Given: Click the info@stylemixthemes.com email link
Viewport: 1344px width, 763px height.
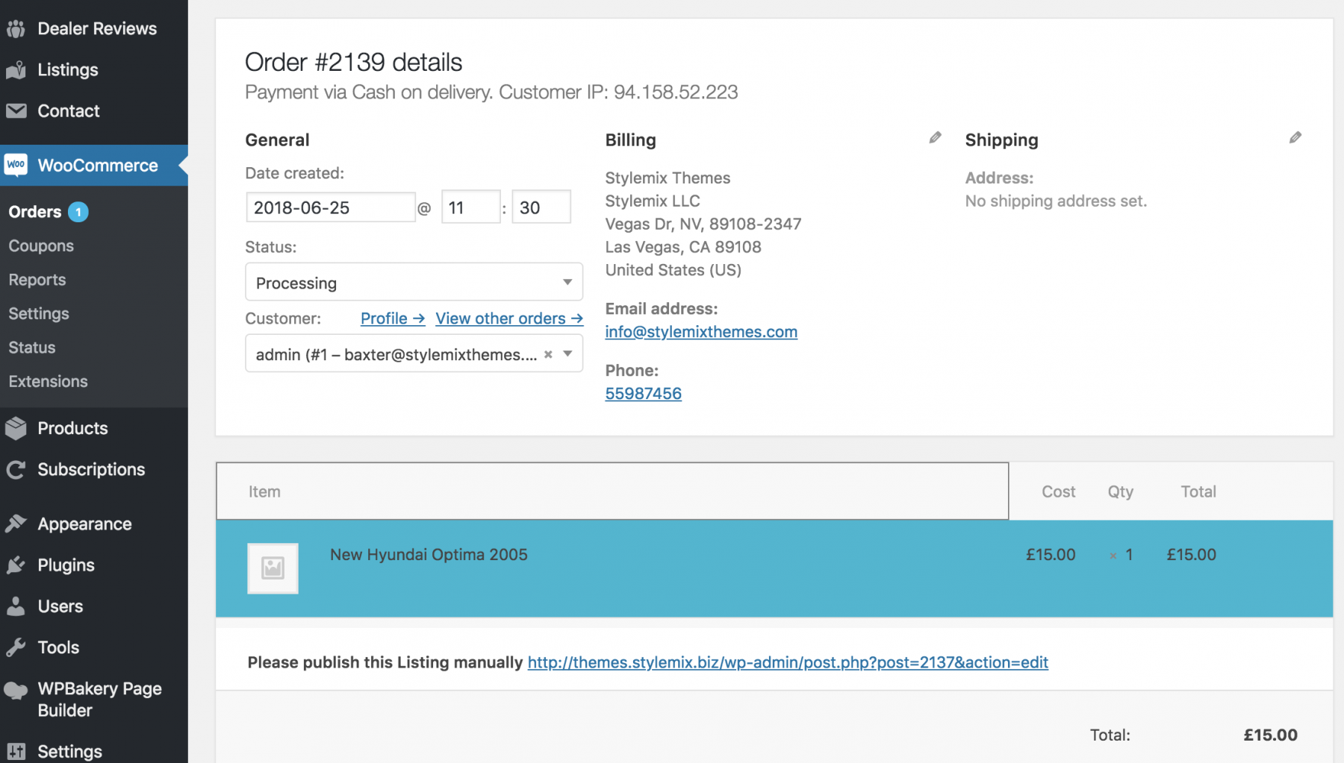Looking at the screenshot, I should tap(701, 332).
